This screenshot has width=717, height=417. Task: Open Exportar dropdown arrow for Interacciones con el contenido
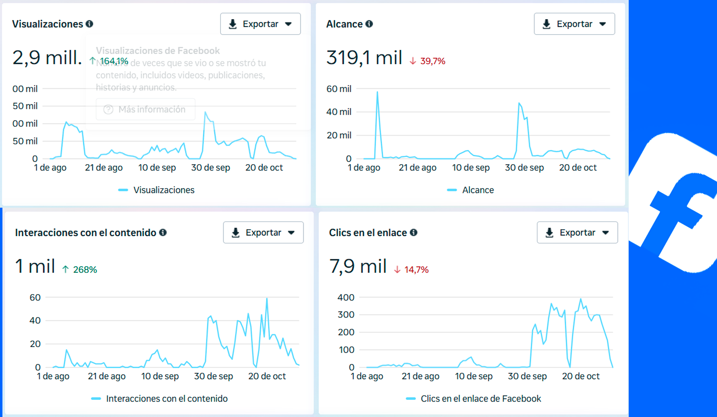291,232
